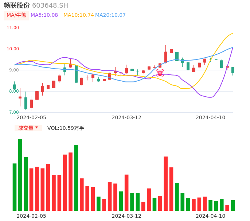Open the MA/牛熊 indicator selector
Image resolution: width=250 pixels, height=221 pixels.
pyautogui.click(x=16, y=15)
